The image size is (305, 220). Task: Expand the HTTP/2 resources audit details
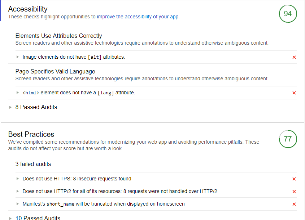point(17,191)
